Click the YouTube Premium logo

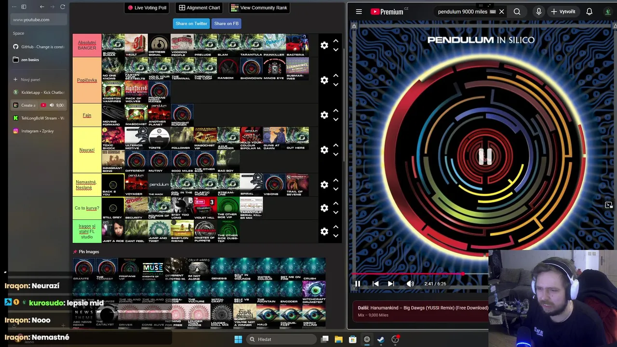click(388, 12)
